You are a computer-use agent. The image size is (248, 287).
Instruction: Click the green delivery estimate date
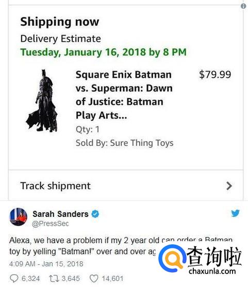(104, 52)
